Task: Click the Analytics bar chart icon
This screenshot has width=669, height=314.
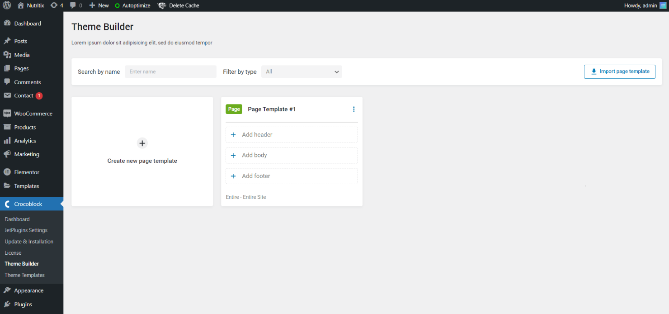Action: 7,141
